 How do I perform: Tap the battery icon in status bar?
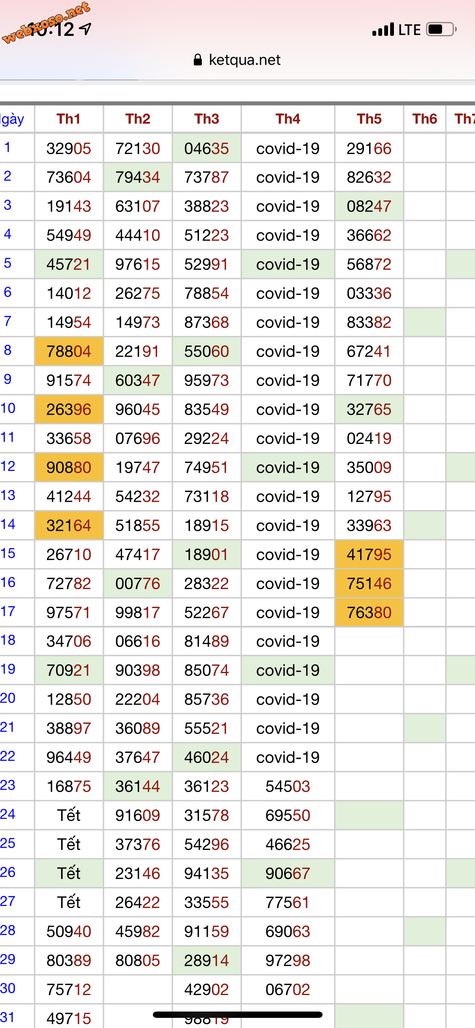click(x=441, y=30)
